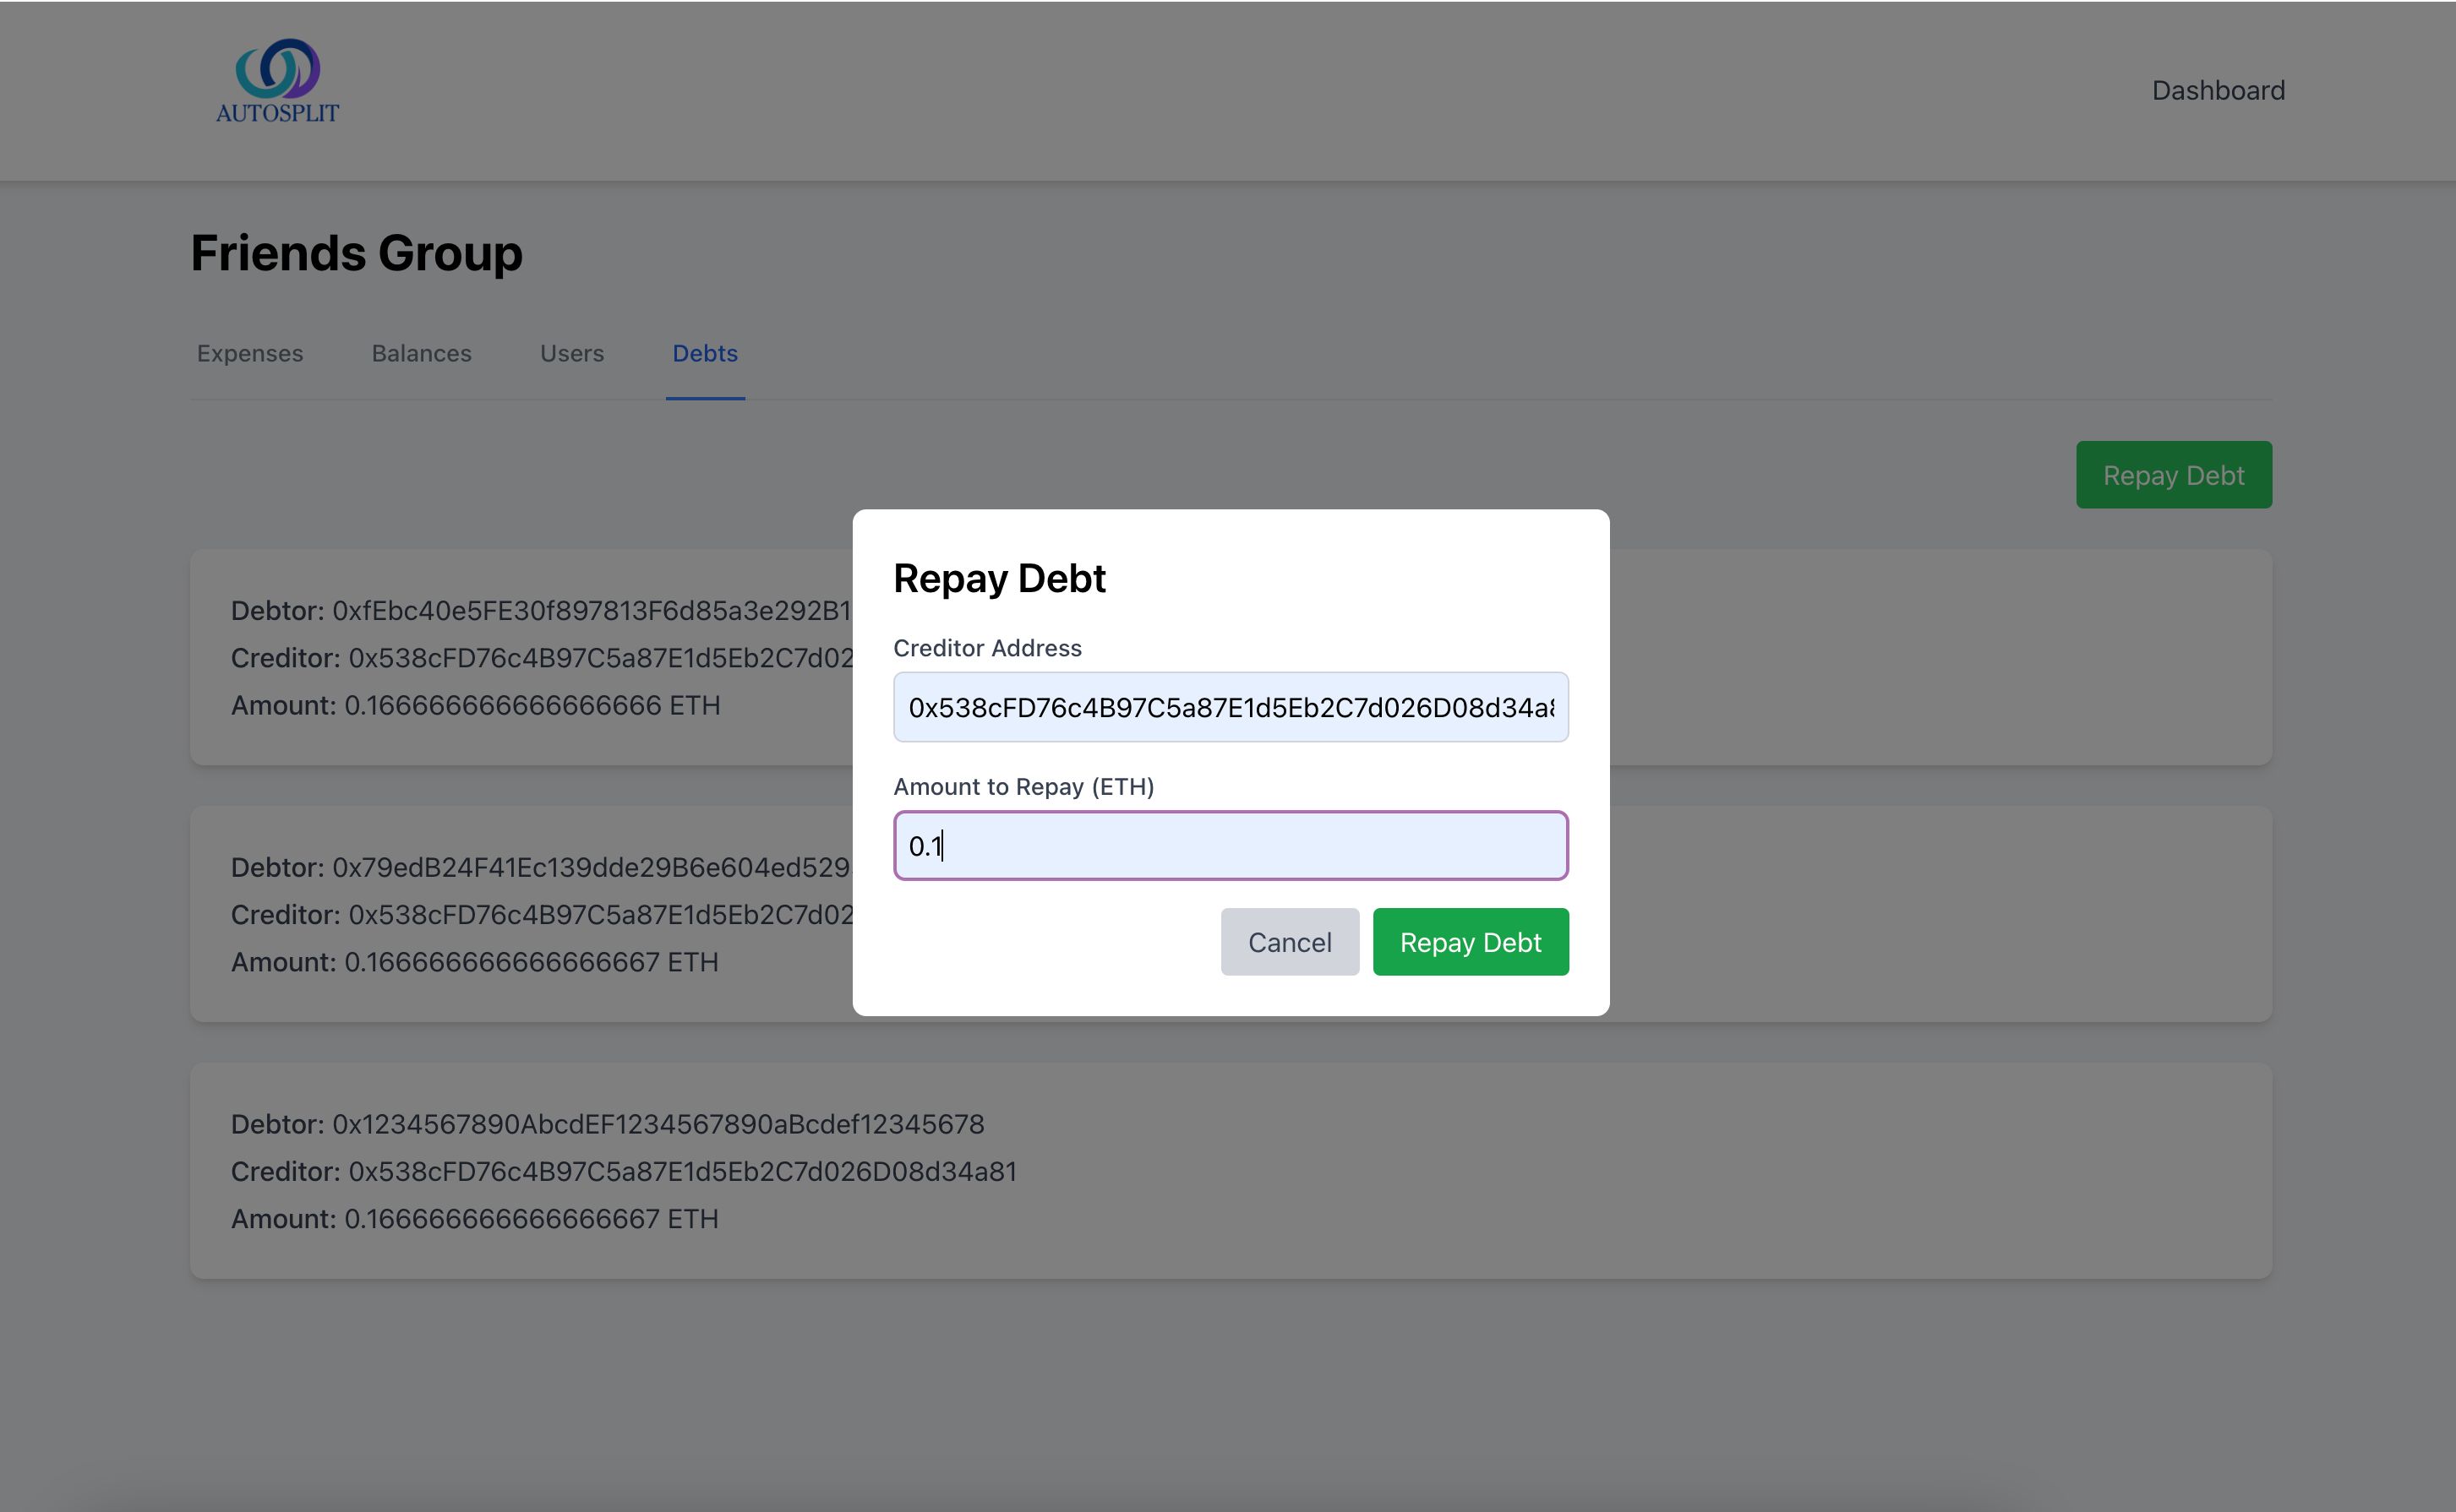This screenshot has height=1512, width=2456.
Task: Click the creditor line in the 0xfEbc40e5 card
Action: [541, 658]
